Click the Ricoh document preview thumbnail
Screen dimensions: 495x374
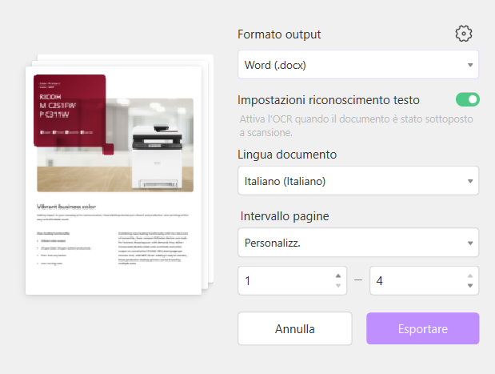[x=114, y=180]
